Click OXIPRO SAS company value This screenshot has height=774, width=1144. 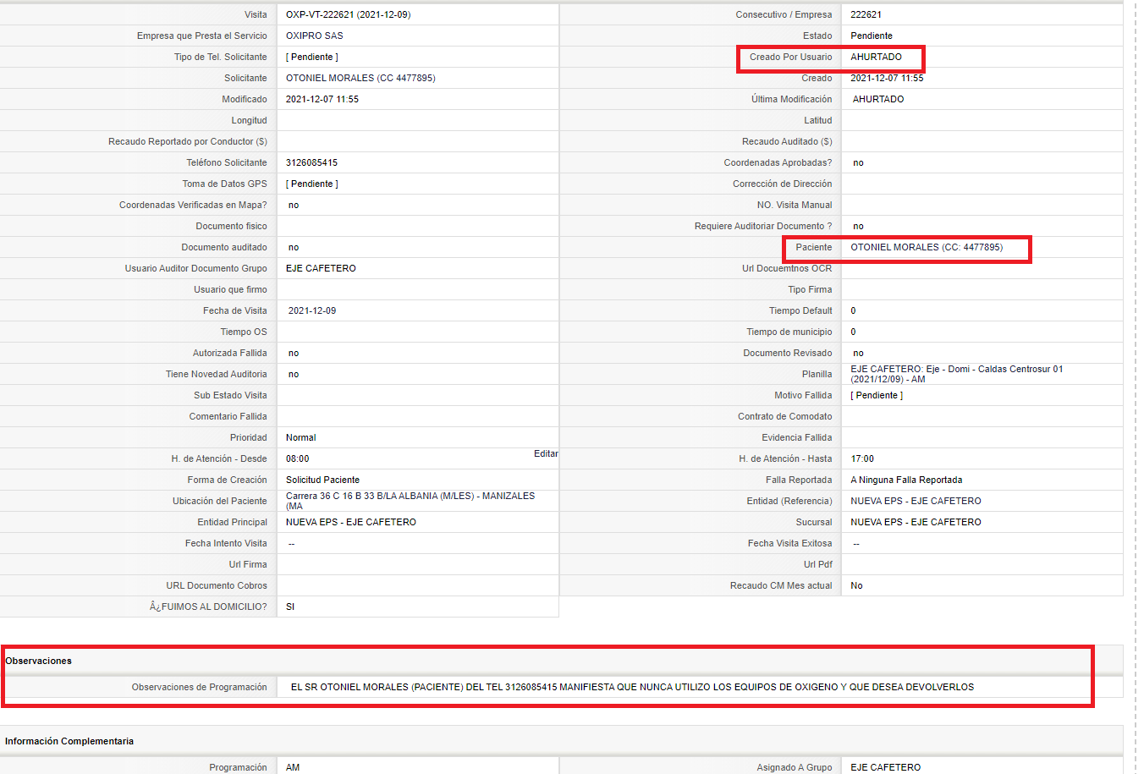315,36
